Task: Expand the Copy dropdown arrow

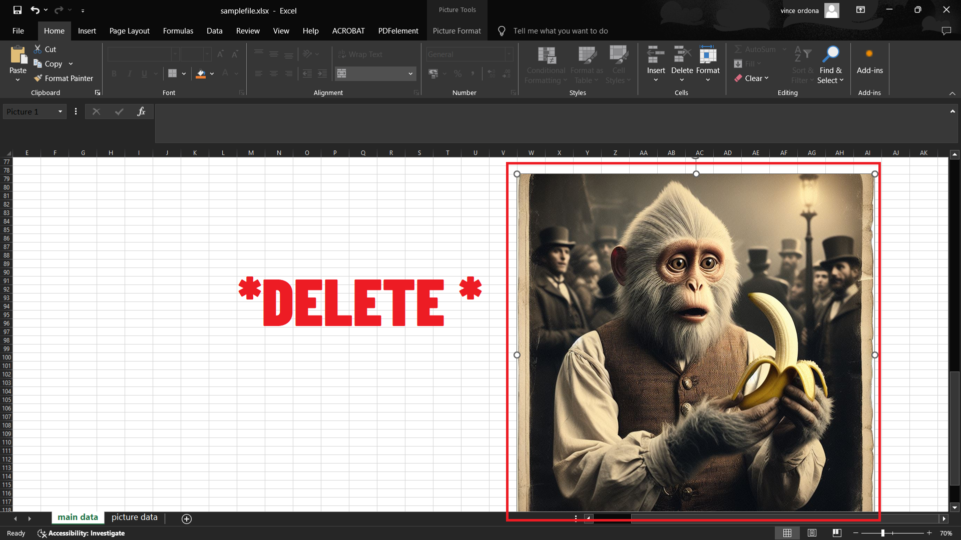Action: pos(71,63)
